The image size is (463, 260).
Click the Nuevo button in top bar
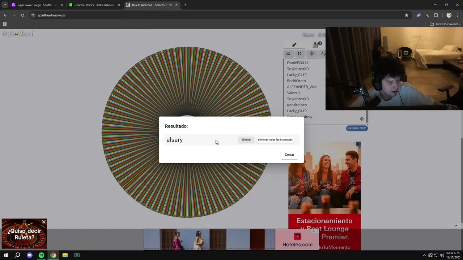pyautogui.click(x=308, y=35)
